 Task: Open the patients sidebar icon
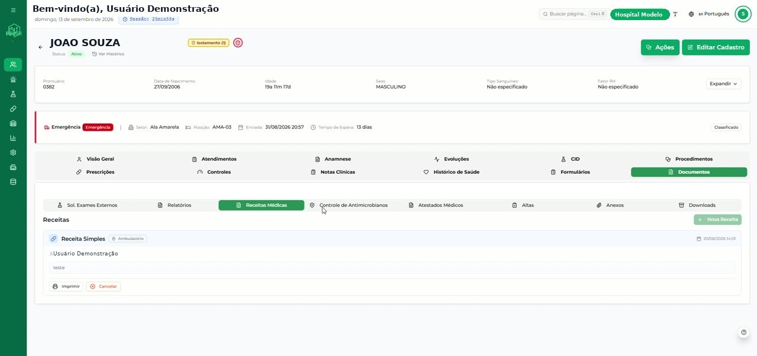[x=13, y=64]
